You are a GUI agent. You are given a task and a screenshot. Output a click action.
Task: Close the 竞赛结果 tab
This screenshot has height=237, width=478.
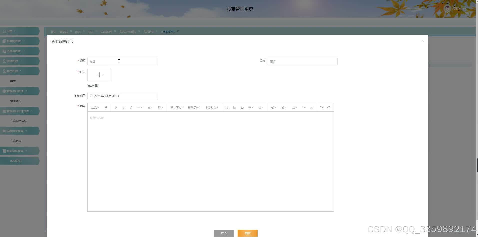(157, 31)
